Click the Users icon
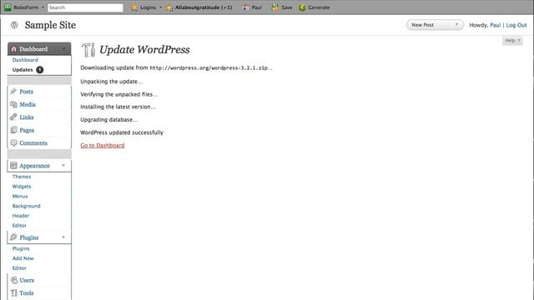The height and width of the screenshot is (300, 534). tap(14, 280)
